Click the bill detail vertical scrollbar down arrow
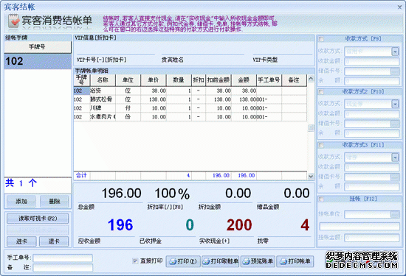Screen dimensions: 406x276 (x=311, y=176)
